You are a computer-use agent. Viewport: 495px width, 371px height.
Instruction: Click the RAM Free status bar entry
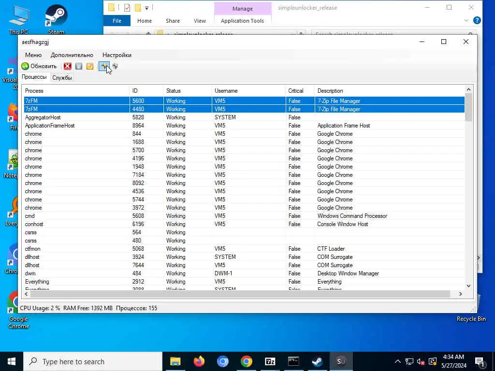[88, 308]
